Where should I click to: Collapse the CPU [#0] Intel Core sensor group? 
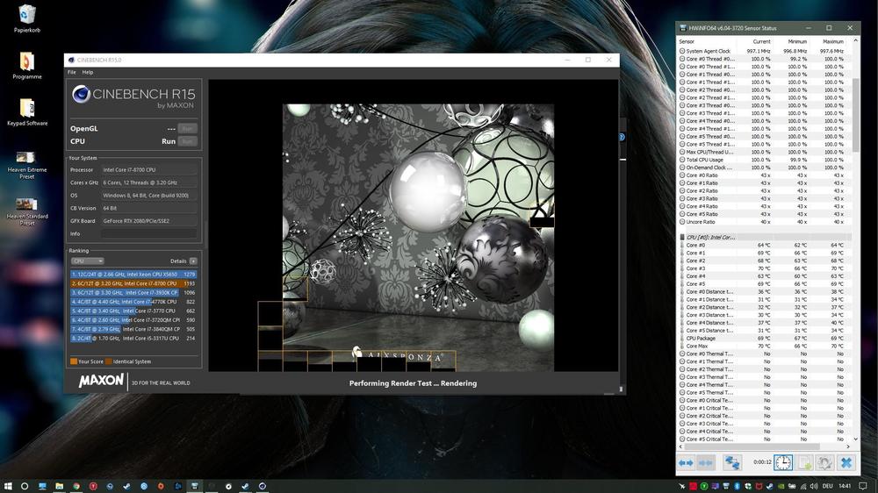coord(683,237)
